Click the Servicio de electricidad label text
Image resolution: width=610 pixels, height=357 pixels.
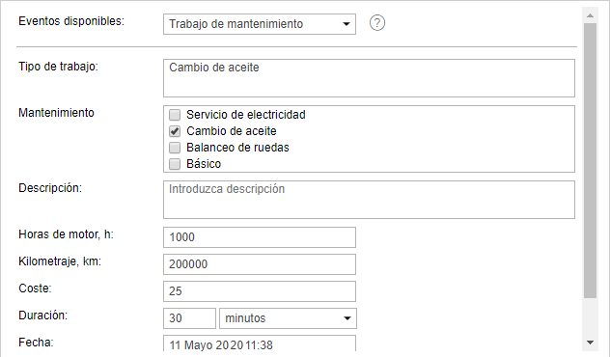pyautogui.click(x=246, y=115)
